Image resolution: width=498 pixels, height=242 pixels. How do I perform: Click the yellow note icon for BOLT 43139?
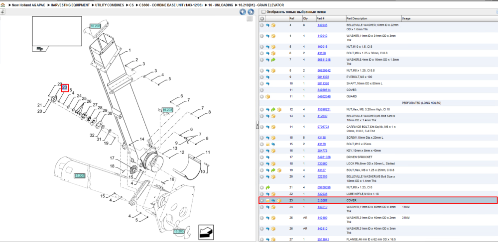[x=267, y=145]
